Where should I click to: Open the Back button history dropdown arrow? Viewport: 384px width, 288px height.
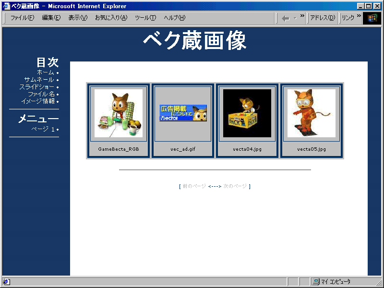click(x=295, y=18)
